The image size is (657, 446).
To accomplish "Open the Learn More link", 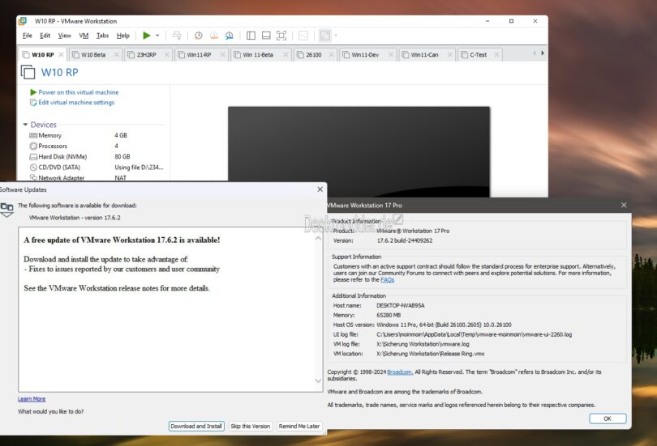I will point(32,399).
